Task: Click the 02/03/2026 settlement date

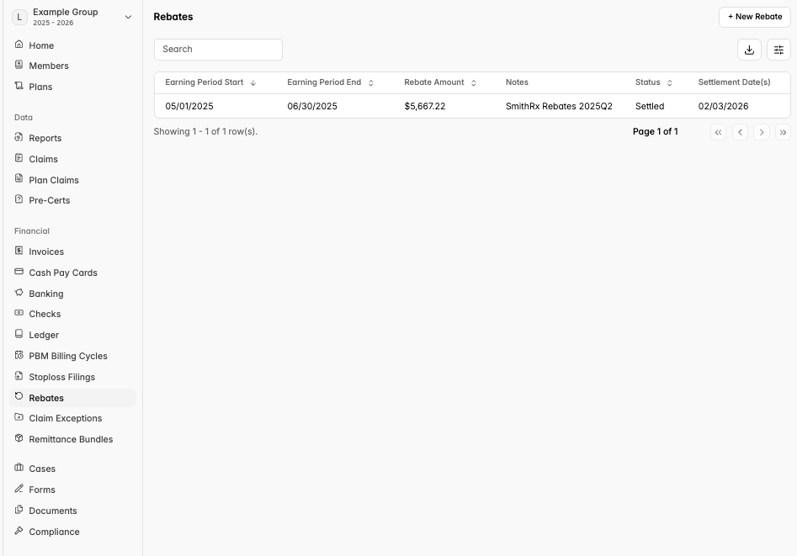Action: [723, 106]
